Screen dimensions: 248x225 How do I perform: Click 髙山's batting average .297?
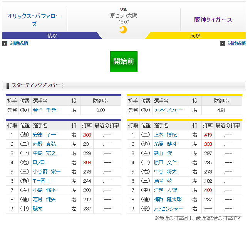(208, 153)
